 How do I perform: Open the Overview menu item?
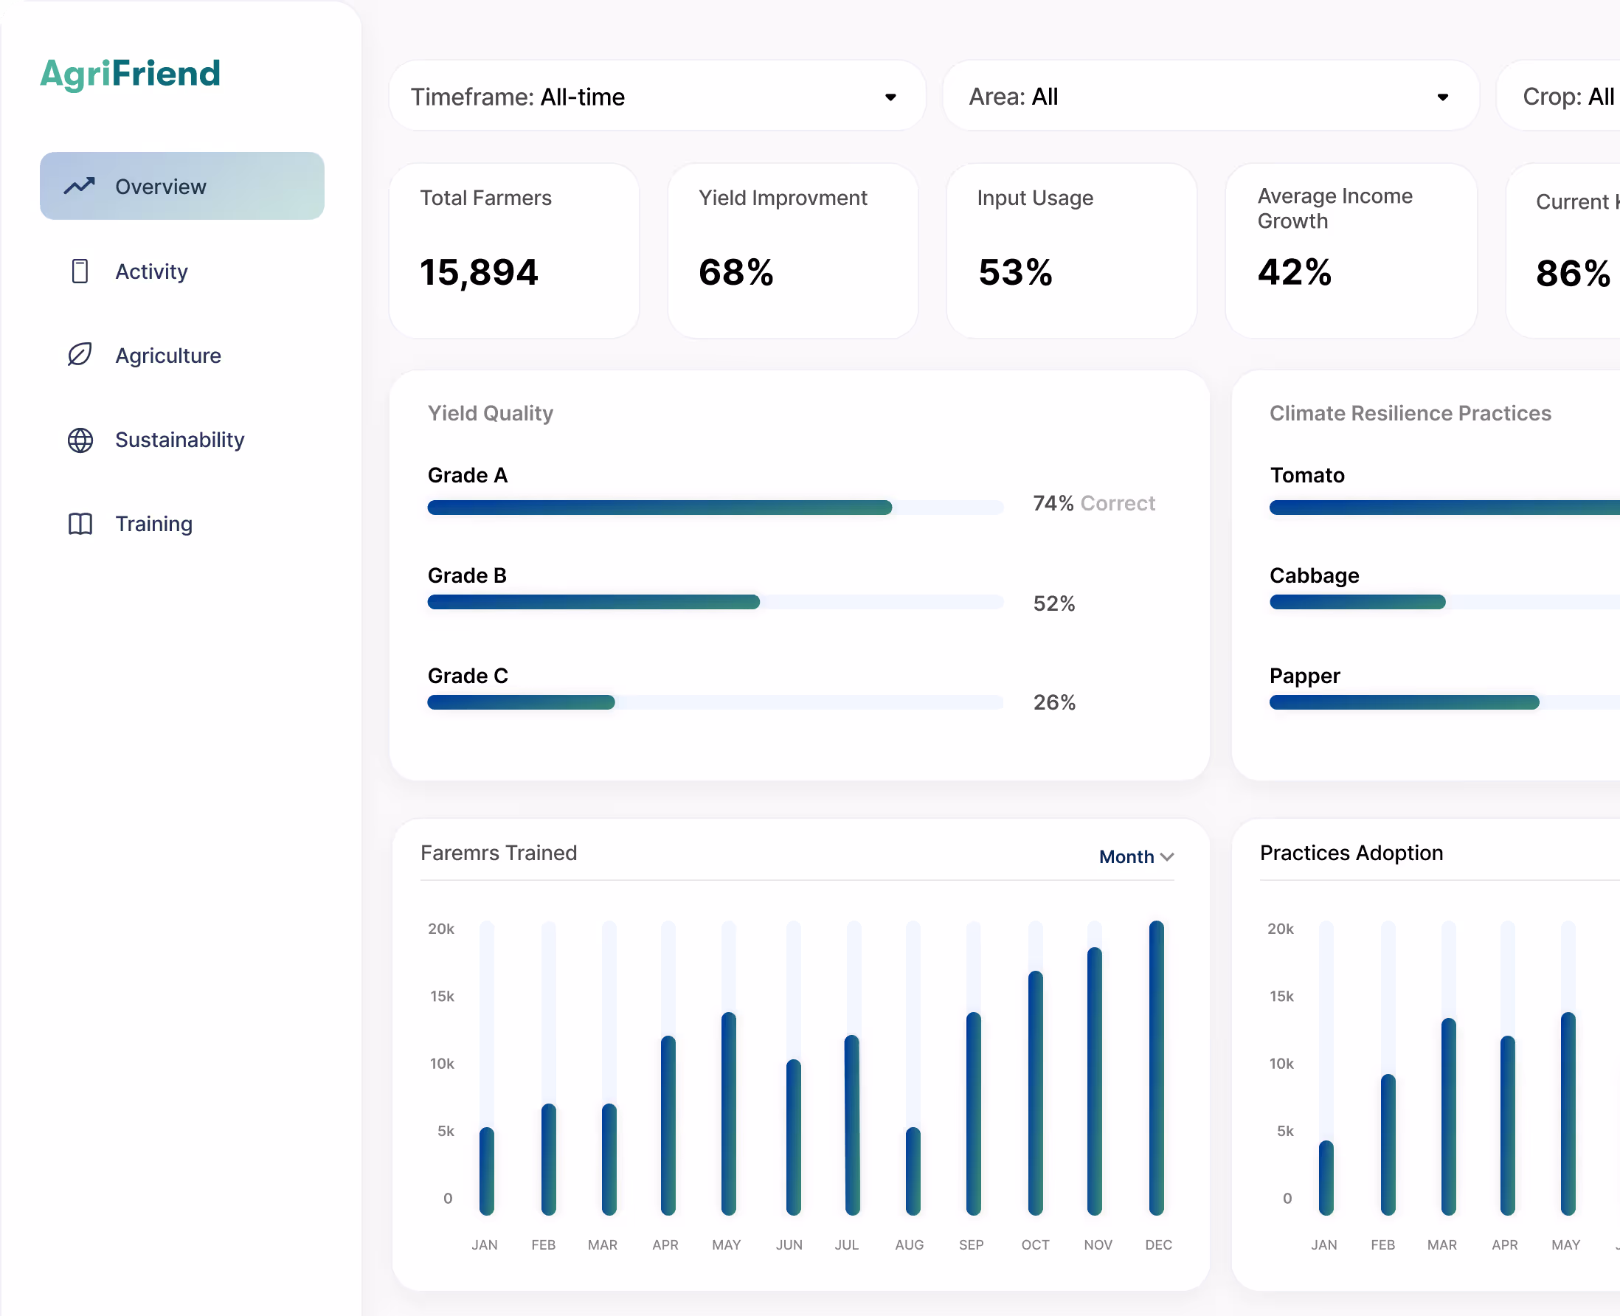[x=182, y=186]
